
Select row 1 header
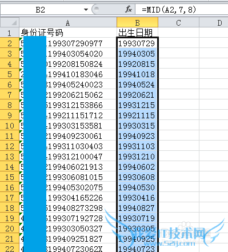point(10,33)
